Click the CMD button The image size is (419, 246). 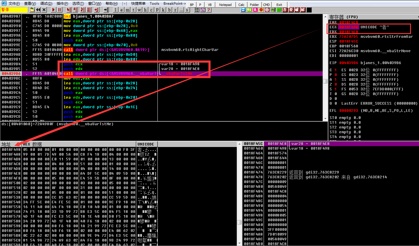point(266,5)
